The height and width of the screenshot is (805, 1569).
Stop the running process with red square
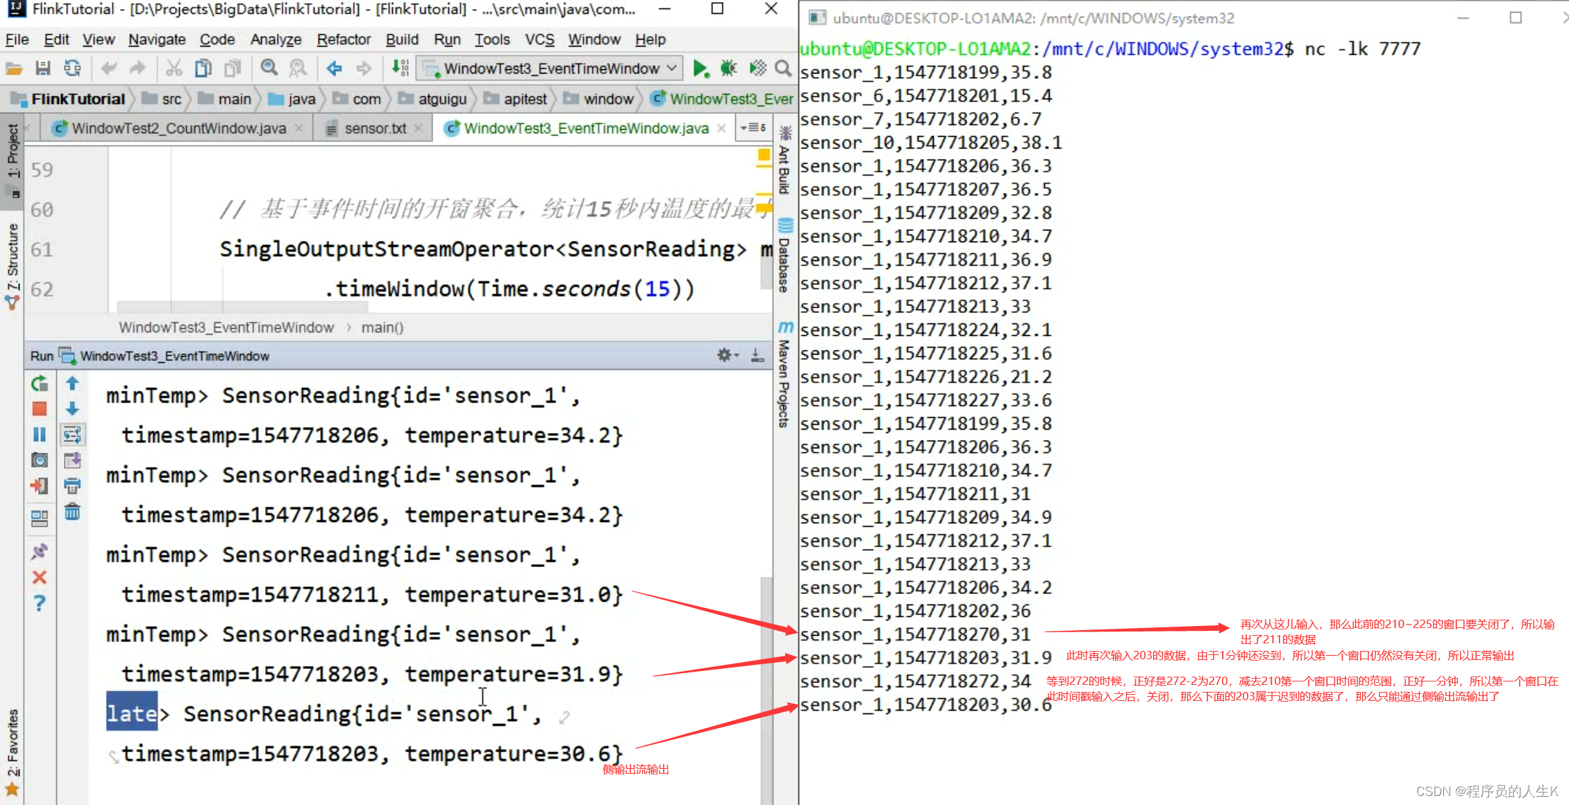tap(40, 409)
